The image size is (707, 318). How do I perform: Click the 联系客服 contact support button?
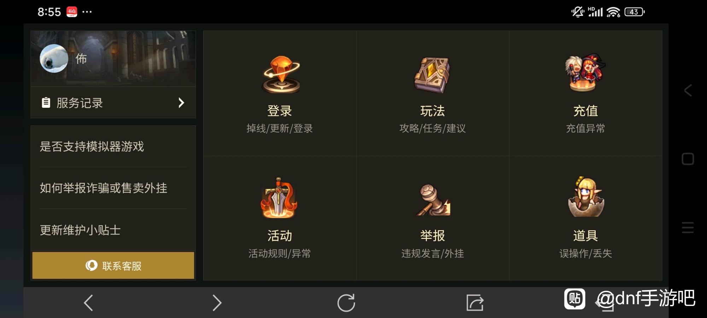click(113, 265)
